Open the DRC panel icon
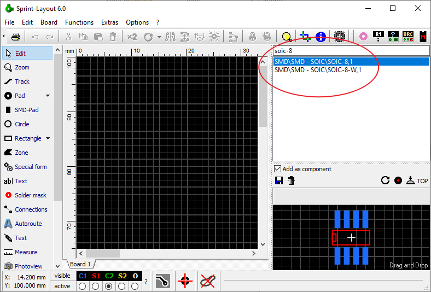 [x=408, y=37]
